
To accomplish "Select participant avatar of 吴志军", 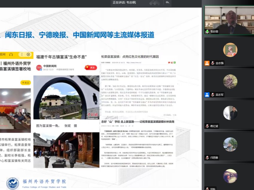I will [230, 81].
